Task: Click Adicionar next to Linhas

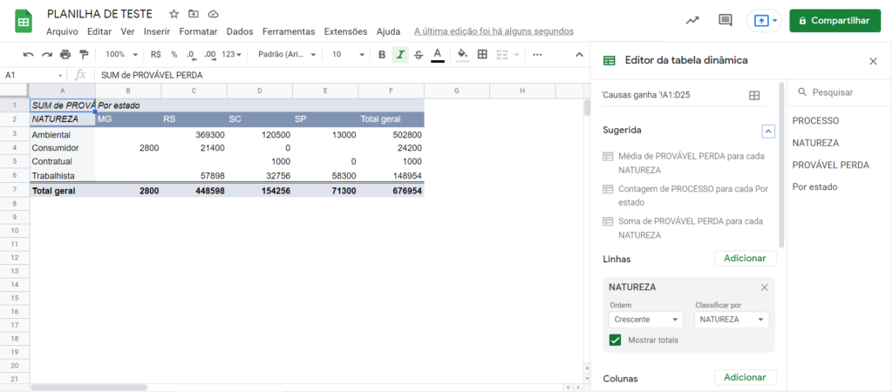Action: [745, 259]
